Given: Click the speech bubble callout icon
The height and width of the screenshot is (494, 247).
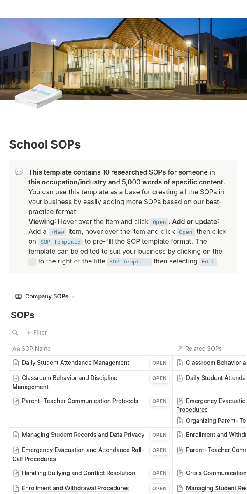Looking at the screenshot, I should click(19, 172).
